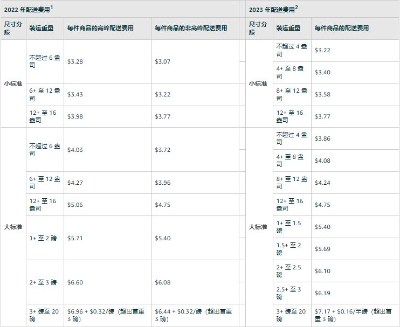This screenshot has width=400, height=327.
Task: Click the $5.71 fee for 1+ 至 2 磅
Action: coord(75,238)
